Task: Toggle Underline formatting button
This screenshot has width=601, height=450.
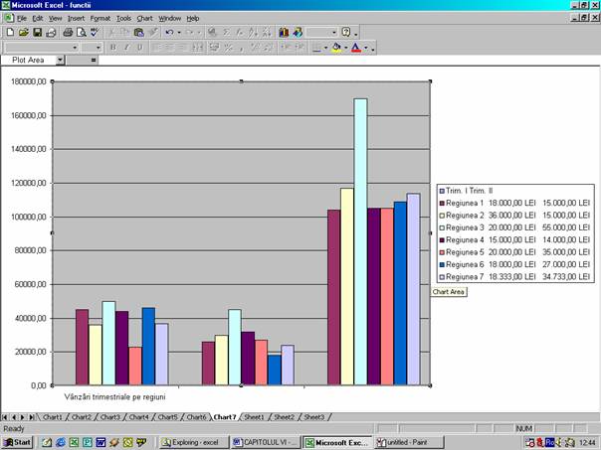Action: coord(139,47)
